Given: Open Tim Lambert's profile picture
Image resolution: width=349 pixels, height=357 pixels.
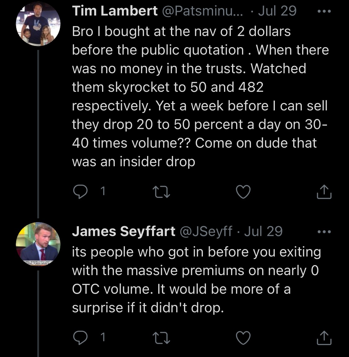Looking at the screenshot, I should point(38,24).
